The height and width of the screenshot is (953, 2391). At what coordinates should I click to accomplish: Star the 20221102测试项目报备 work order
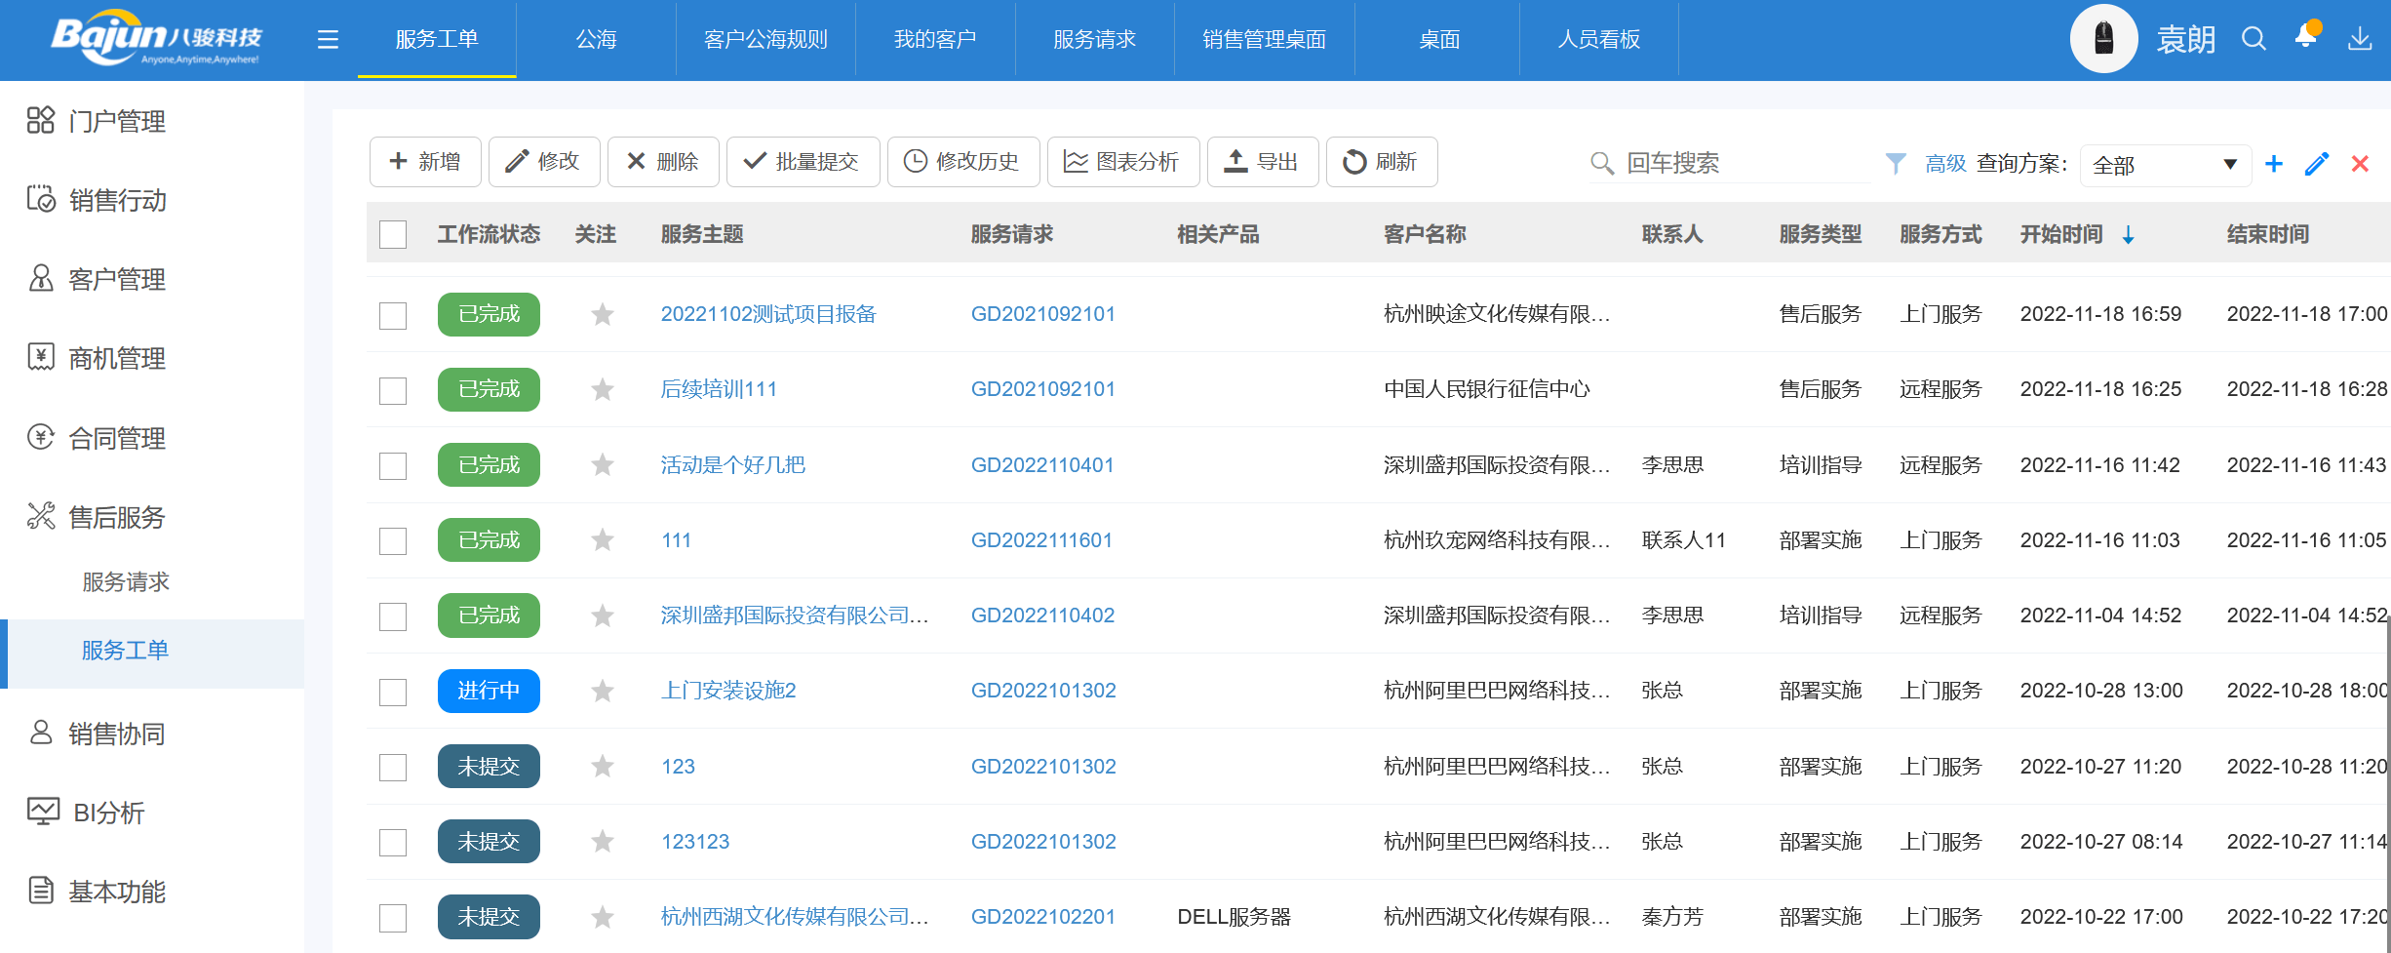tap(602, 314)
